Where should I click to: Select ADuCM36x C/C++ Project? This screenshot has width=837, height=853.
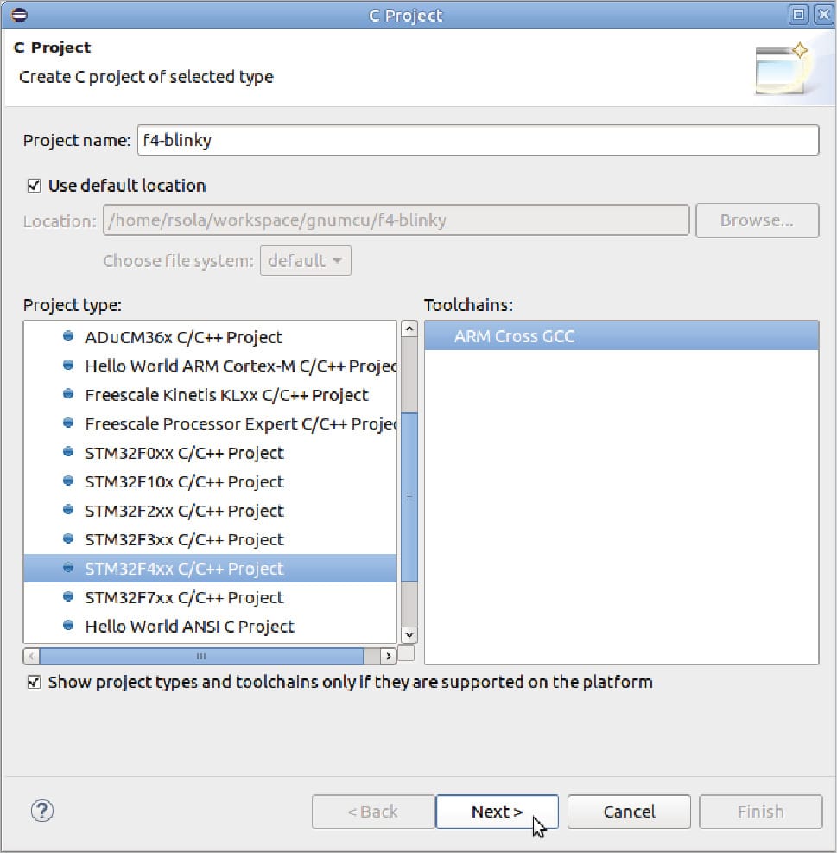point(211,337)
